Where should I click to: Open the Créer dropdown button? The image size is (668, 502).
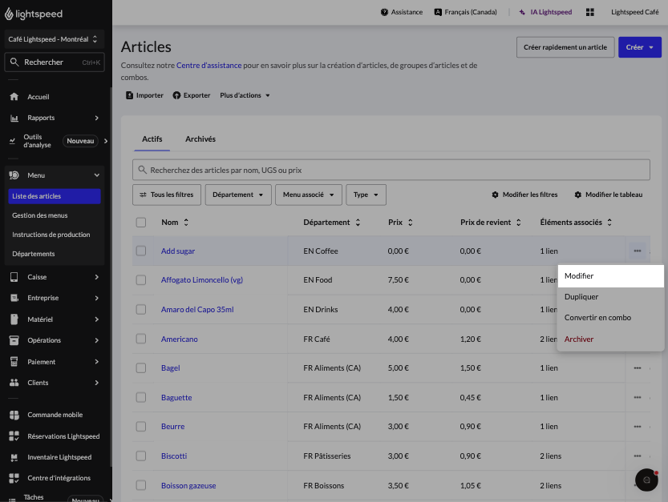639,47
